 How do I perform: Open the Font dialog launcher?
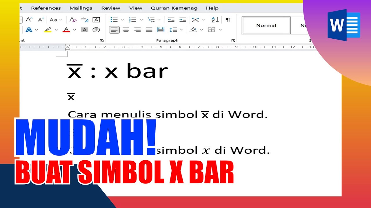(101, 40)
